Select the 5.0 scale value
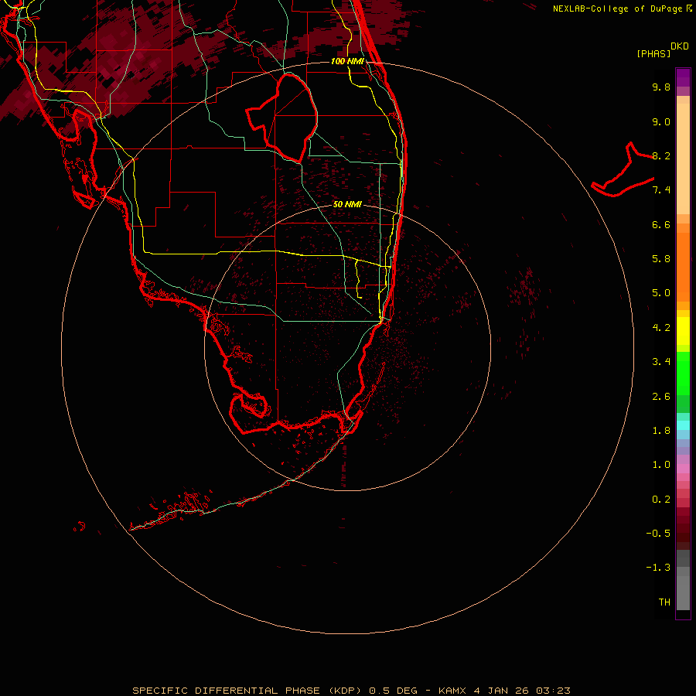 (x=661, y=293)
